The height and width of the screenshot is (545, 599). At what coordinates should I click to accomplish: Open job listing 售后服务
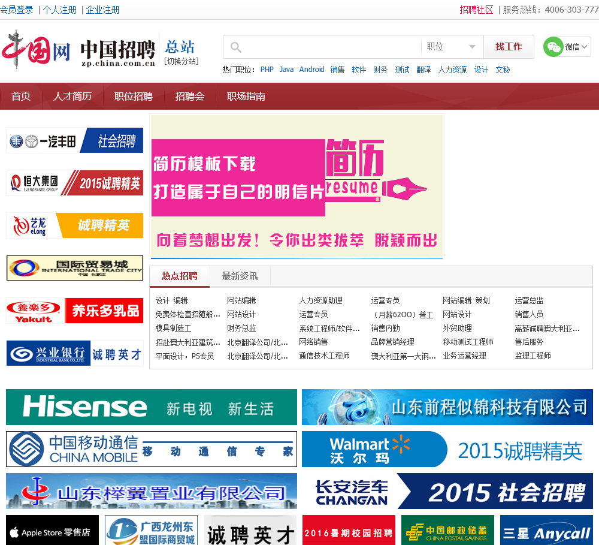(x=529, y=342)
